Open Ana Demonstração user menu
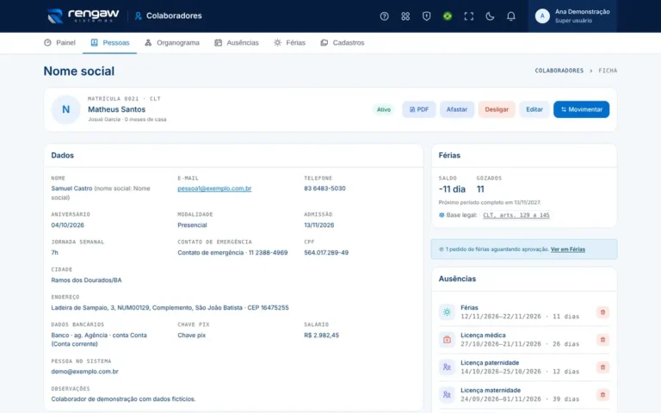The height and width of the screenshot is (413, 661). (x=572, y=16)
